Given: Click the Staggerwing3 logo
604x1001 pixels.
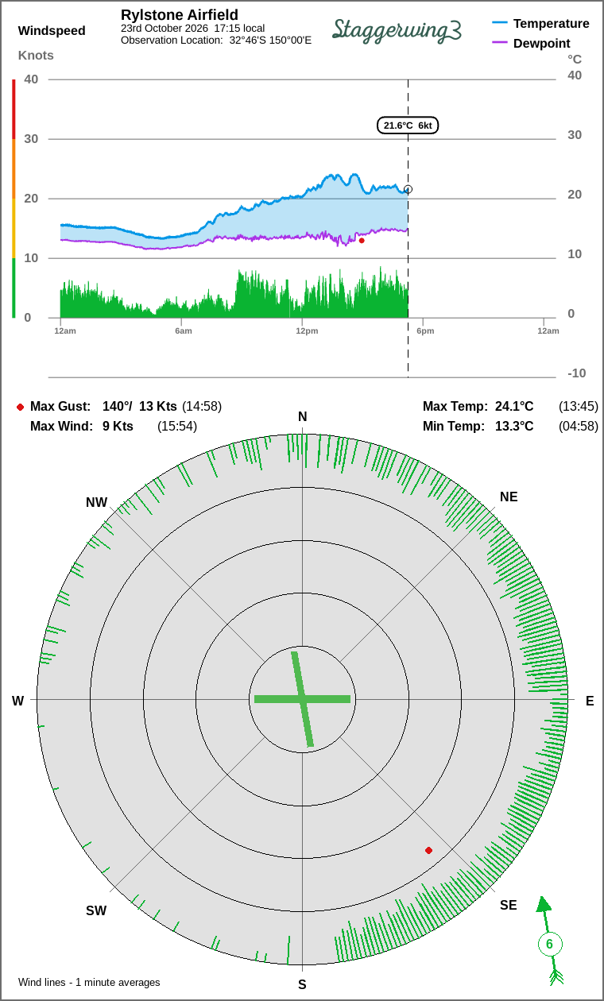Looking at the screenshot, I should [397, 29].
